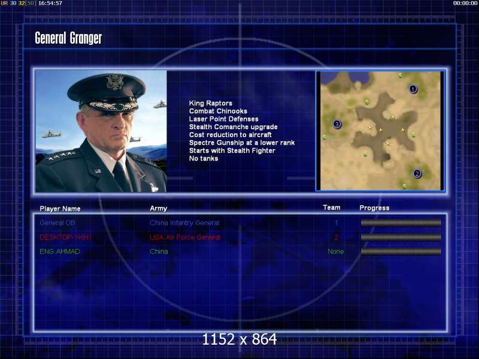Viewport: 479px width, 359px height.
Task: Click the Combat Chinooks ability line
Action: 218,111
